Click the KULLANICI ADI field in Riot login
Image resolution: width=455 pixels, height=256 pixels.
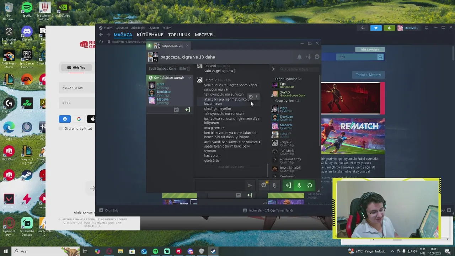(x=76, y=88)
